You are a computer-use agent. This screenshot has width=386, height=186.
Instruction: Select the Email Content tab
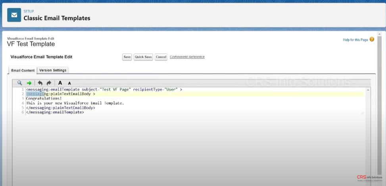(23, 70)
